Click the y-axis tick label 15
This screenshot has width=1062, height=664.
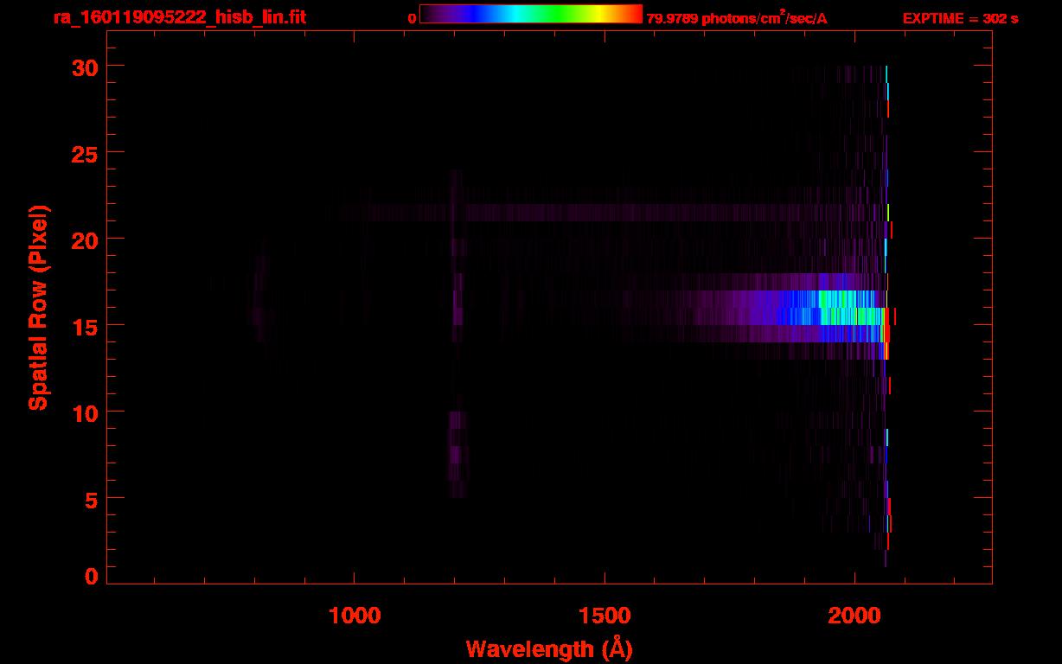[85, 326]
